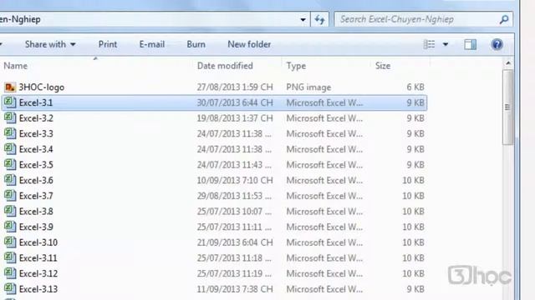Screen dimensions: 535x300
Task: Click the file name Excel-3.3
Action: click(x=36, y=133)
